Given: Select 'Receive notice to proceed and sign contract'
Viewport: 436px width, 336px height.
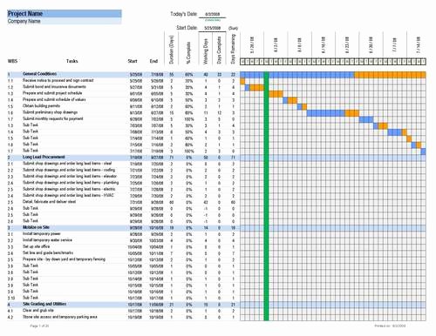Looking at the screenshot, I should tap(58, 80).
